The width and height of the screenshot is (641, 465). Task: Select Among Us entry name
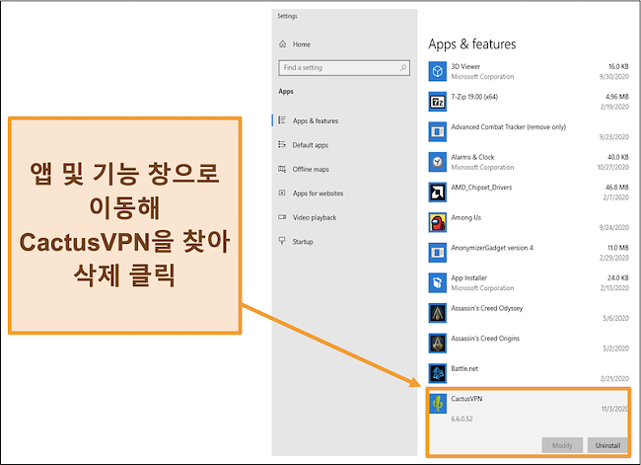[465, 218]
